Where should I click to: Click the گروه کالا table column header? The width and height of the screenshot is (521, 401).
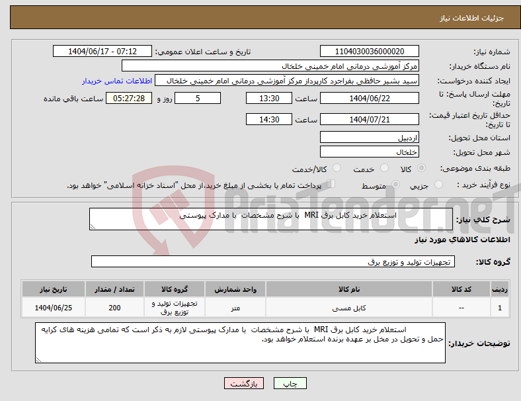(x=175, y=289)
